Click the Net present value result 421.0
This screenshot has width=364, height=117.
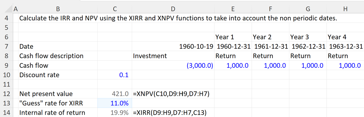115,94
